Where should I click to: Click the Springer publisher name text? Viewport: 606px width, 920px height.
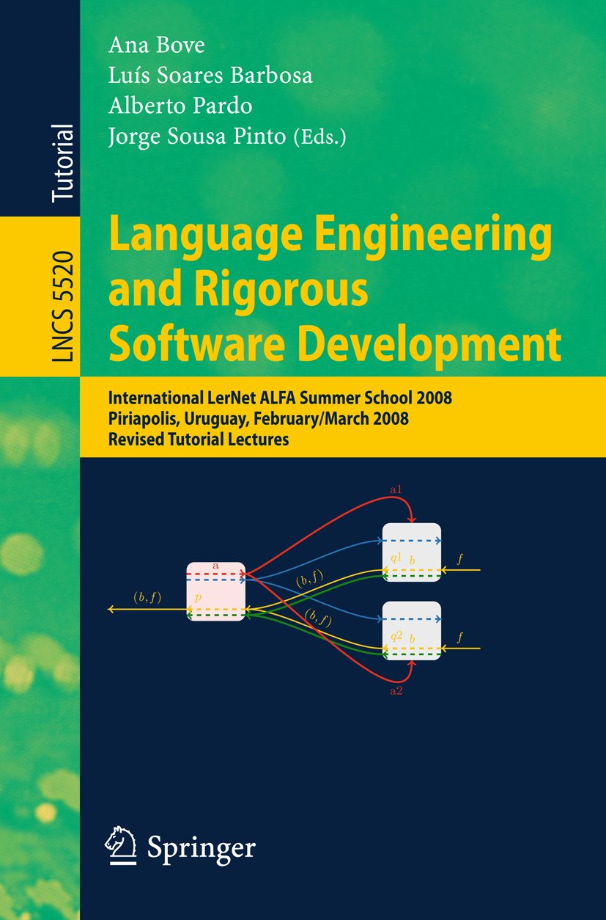point(202,847)
